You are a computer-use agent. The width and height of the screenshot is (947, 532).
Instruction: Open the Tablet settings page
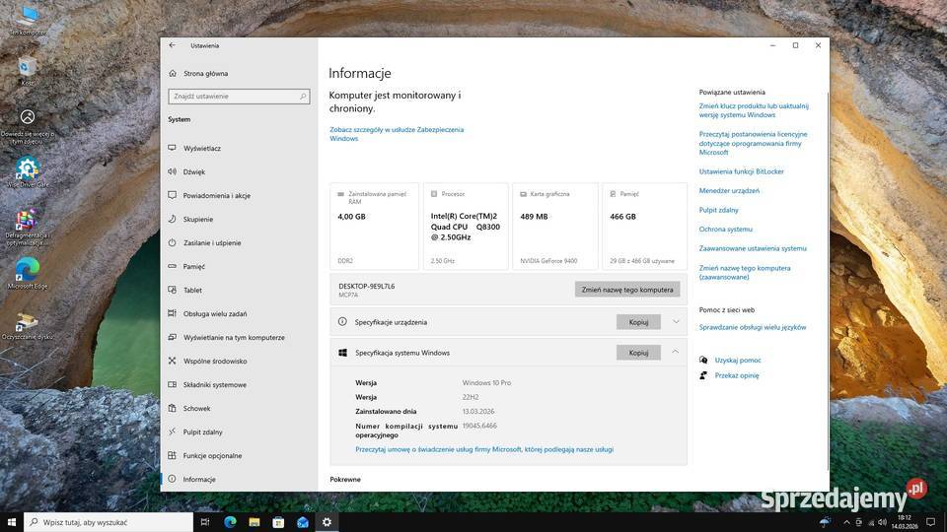pos(192,290)
